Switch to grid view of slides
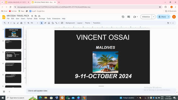 [4, 91]
